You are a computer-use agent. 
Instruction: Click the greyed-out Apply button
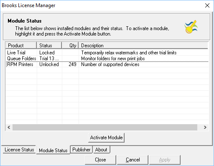pos(165,160)
